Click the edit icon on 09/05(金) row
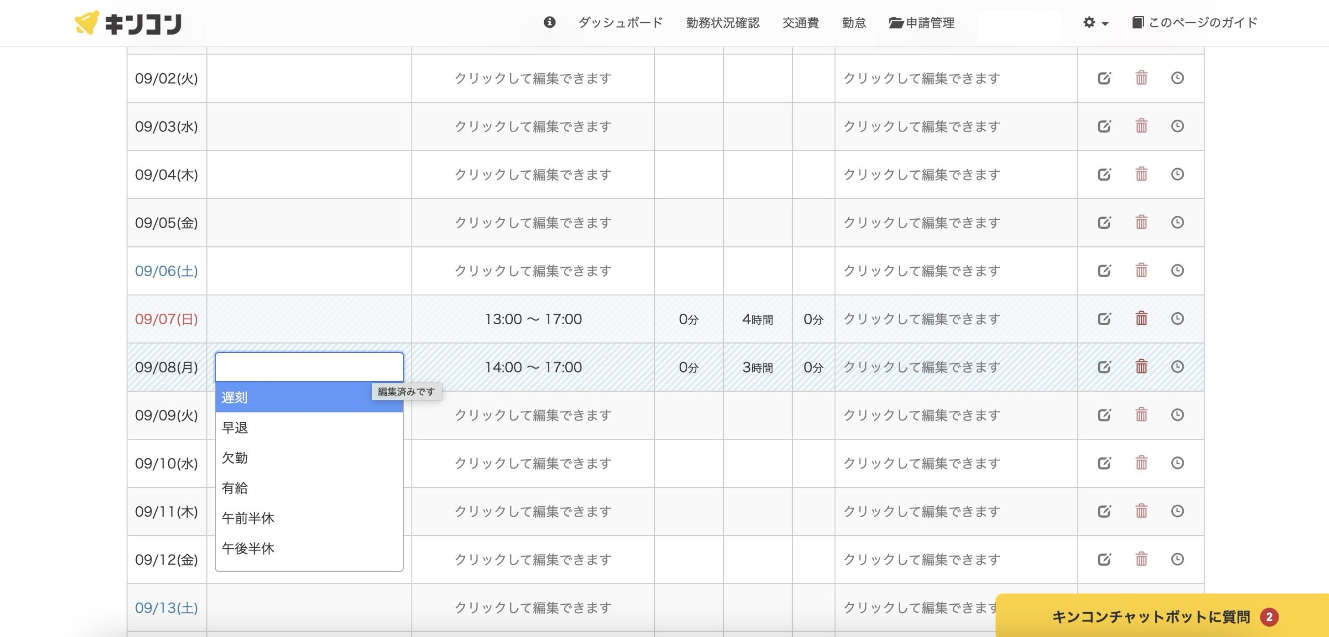Viewport: 1329px width, 637px height. click(1104, 223)
